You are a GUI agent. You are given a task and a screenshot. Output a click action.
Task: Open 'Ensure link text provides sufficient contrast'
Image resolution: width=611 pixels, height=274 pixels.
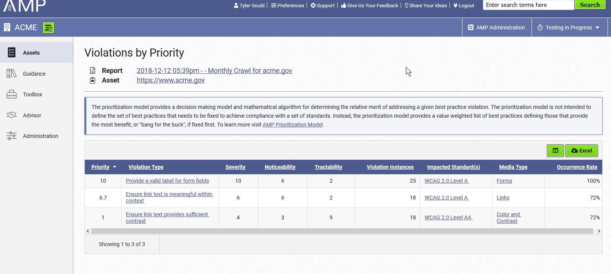click(x=167, y=217)
